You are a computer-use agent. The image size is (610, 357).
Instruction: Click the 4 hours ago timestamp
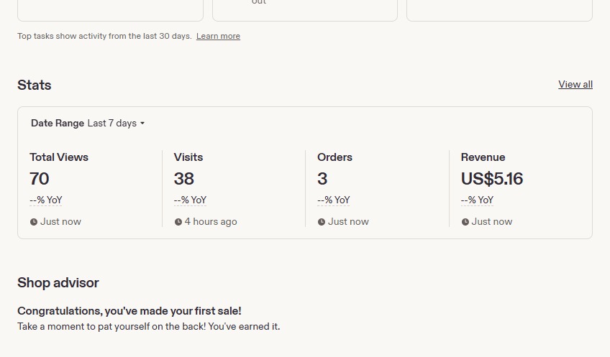click(x=211, y=221)
